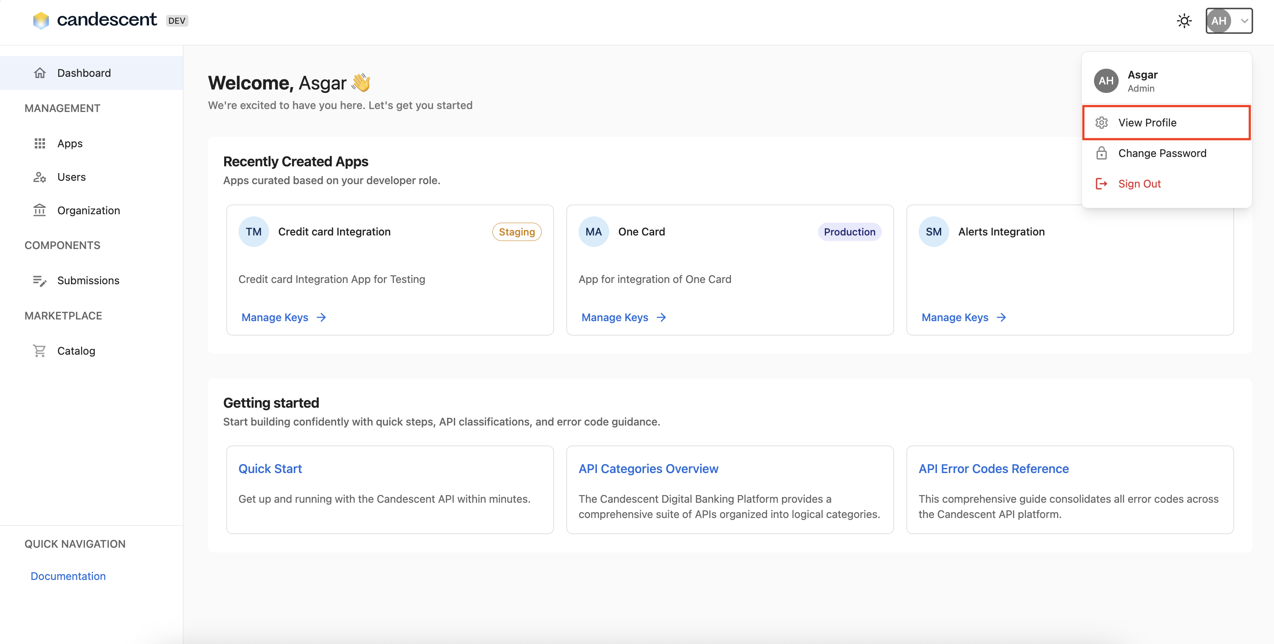1274x644 pixels.
Task: Open Apps grid icon in sidebar
Action: tap(39, 143)
